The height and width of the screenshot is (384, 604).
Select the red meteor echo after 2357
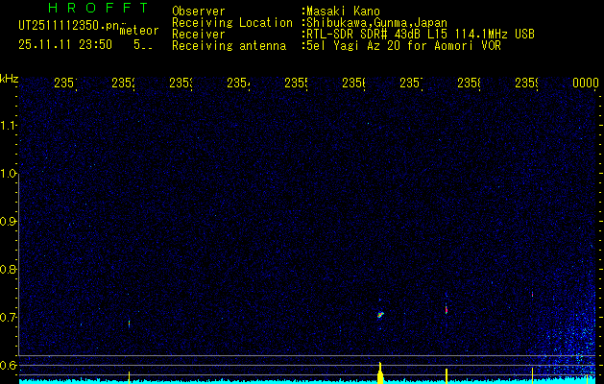(447, 309)
